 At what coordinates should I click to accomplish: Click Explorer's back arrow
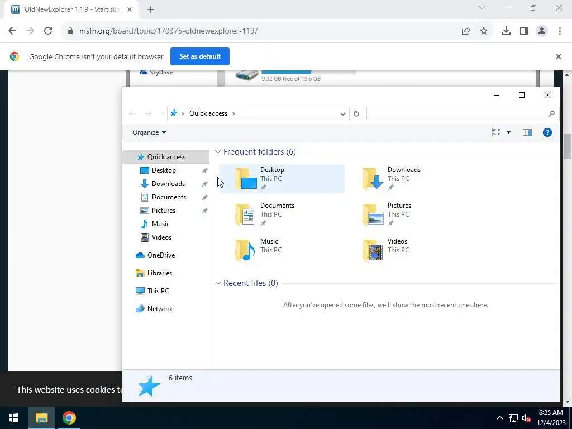click(x=132, y=113)
